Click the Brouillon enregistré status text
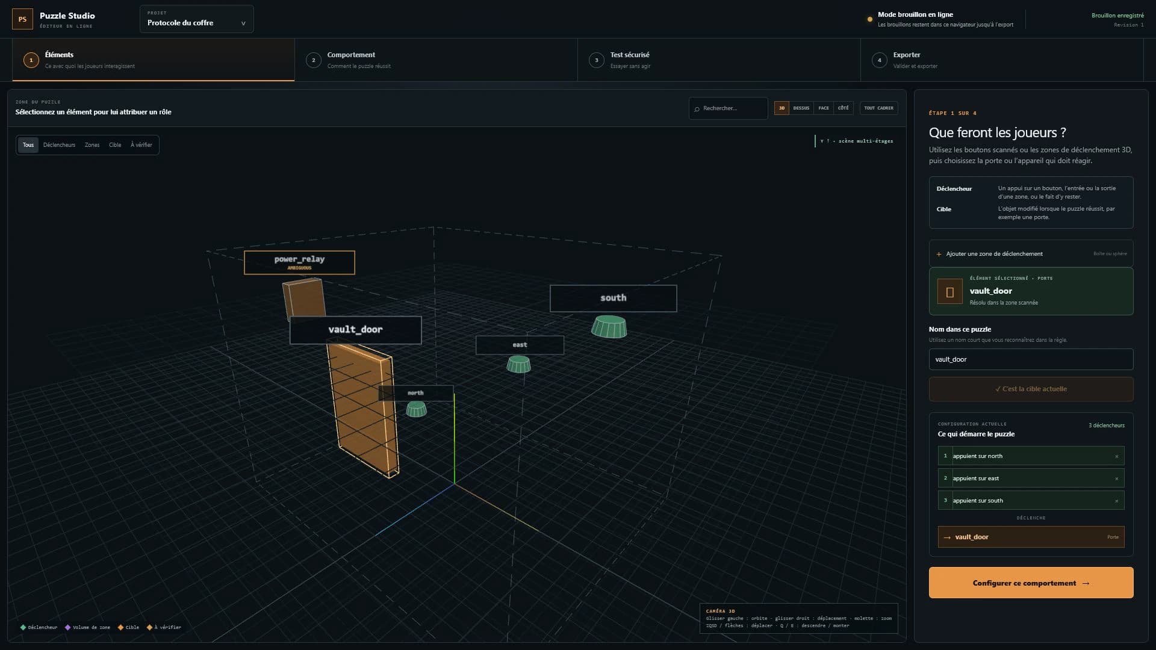 (1117, 16)
